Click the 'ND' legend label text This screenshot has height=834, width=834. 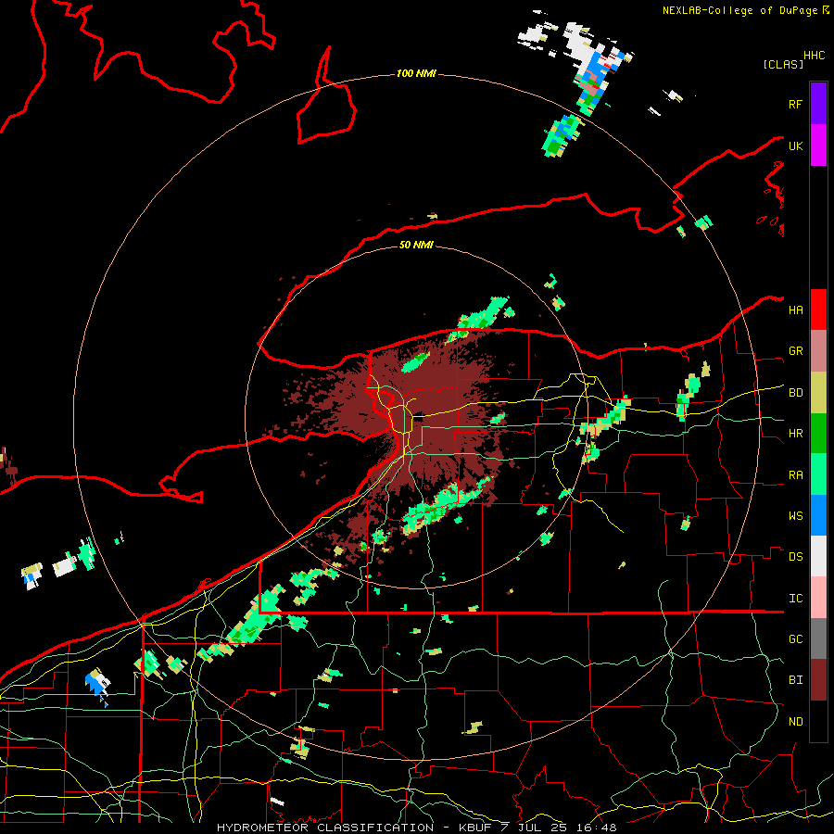pyautogui.click(x=795, y=722)
